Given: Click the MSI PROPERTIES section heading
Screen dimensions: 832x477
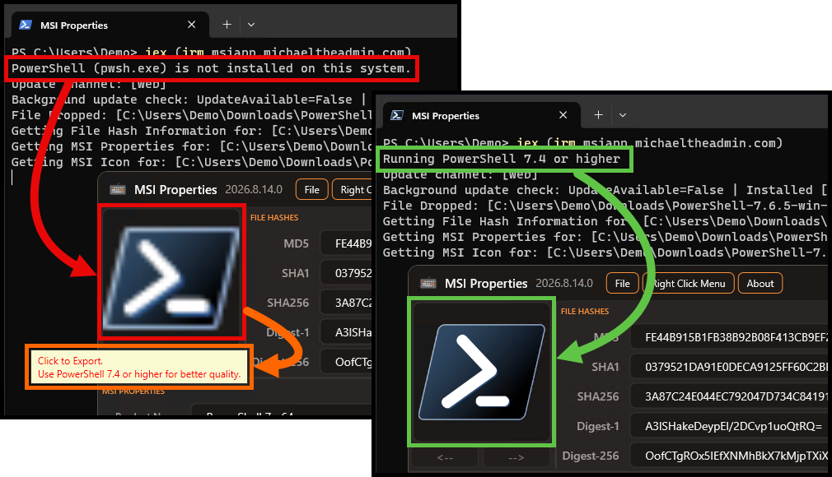Looking at the screenshot, I should point(133,391).
